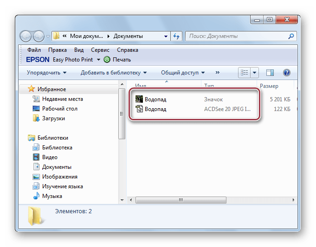Select the Водопад file of type Значок
This screenshot has width=316, height=247.
pos(155,99)
